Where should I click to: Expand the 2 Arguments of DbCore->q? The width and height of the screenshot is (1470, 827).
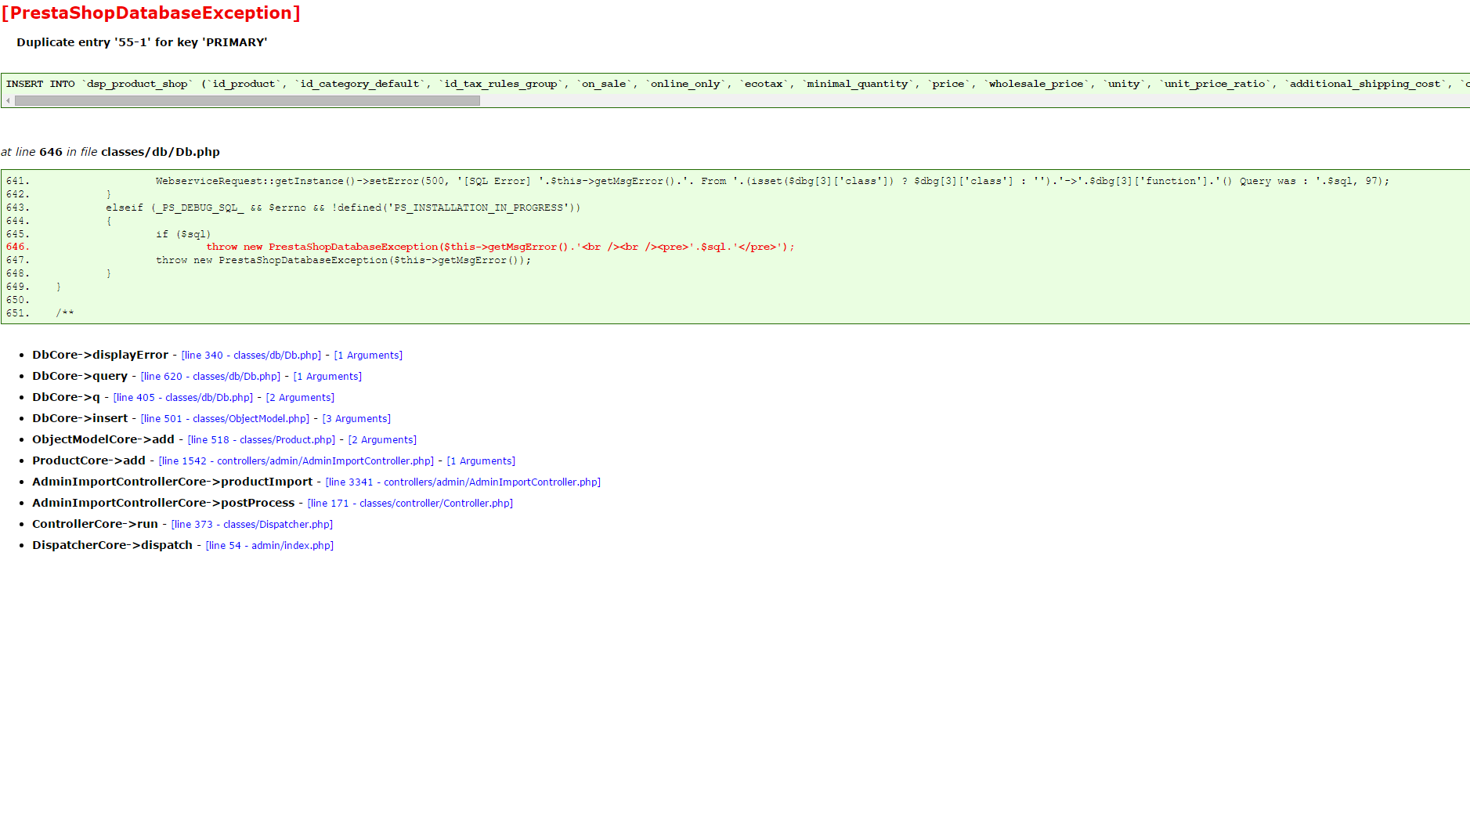coord(300,398)
